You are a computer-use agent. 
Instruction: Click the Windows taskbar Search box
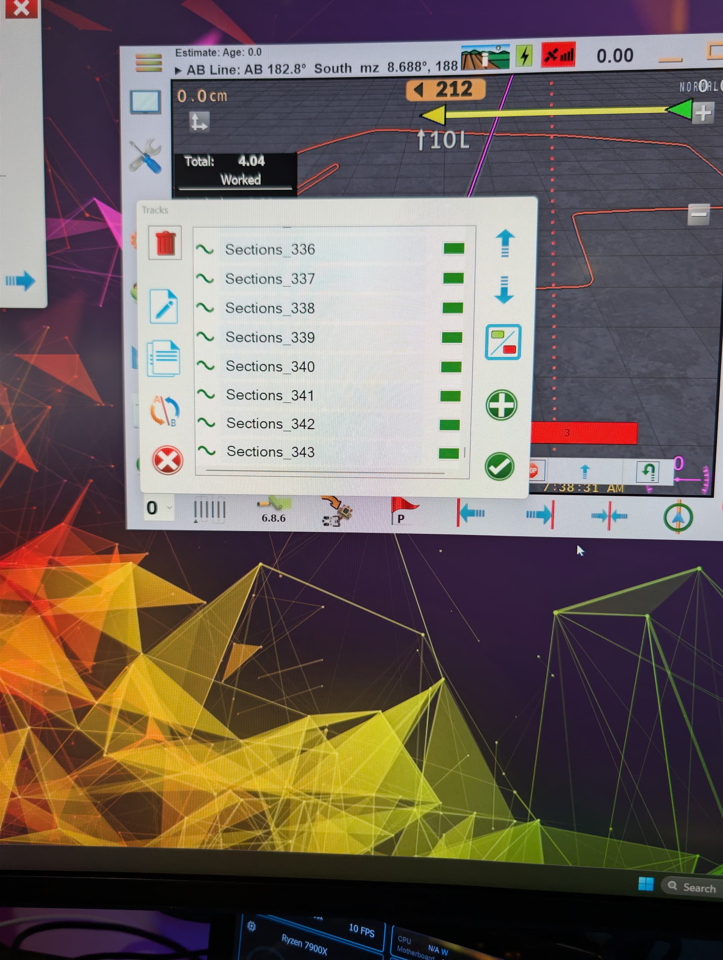pos(692,886)
